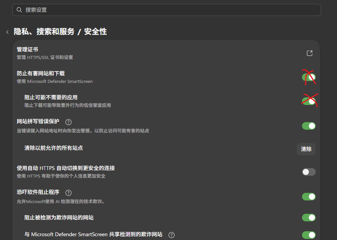Click the 管理证书 title
Viewport: 337px width, 240px height.
click(x=27, y=49)
